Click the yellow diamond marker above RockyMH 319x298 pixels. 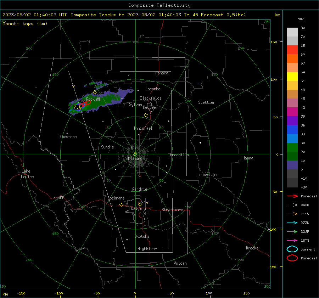[95, 92]
